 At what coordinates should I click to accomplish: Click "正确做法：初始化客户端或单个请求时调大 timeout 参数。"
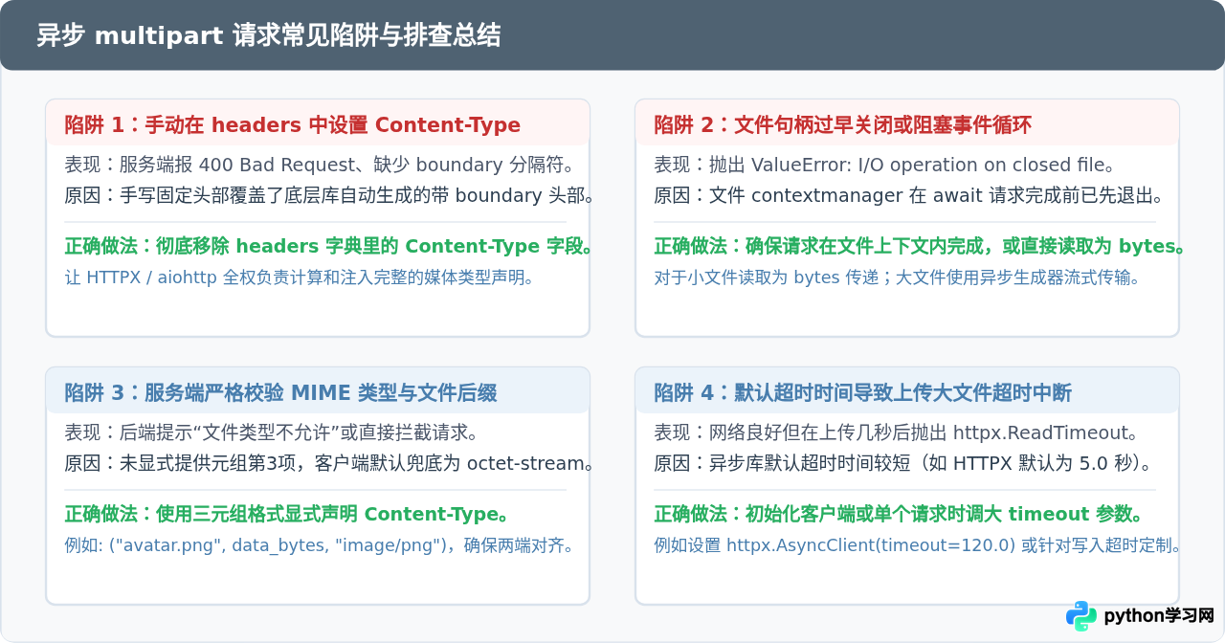click(x=900, y=514)
